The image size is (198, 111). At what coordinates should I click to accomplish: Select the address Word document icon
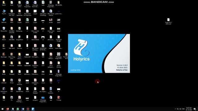tap(51, 47)
